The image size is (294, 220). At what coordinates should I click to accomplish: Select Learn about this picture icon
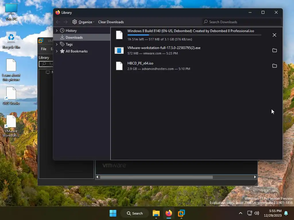coord(11,70)
